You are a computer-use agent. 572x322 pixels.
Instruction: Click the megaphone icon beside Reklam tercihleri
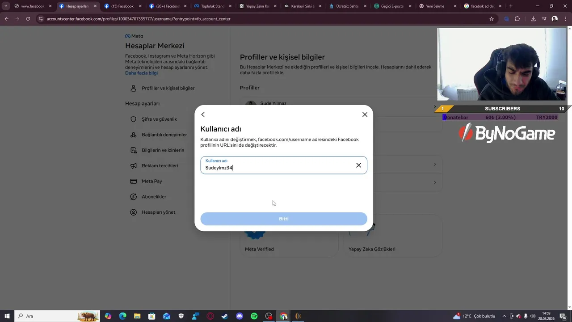133,165
